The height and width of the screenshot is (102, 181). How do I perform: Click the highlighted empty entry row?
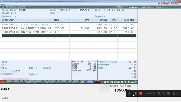coord(69,36)
